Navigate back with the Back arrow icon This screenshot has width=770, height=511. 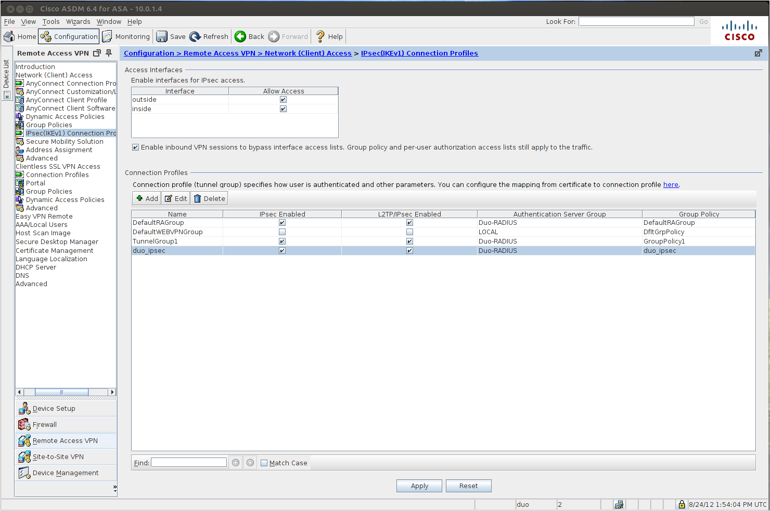[241, 36]
